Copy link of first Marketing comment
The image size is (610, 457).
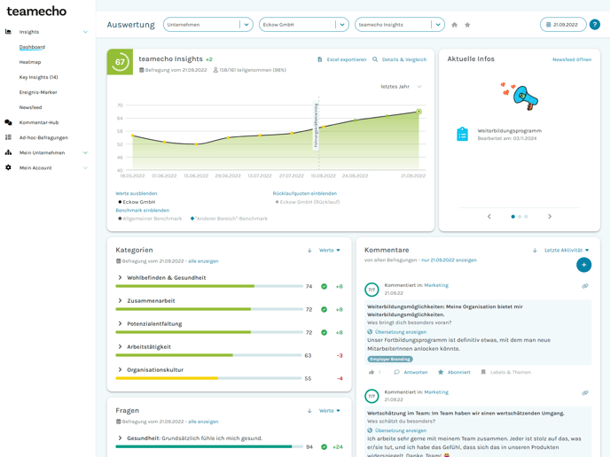pyautogui.click(x=584, y=286)
